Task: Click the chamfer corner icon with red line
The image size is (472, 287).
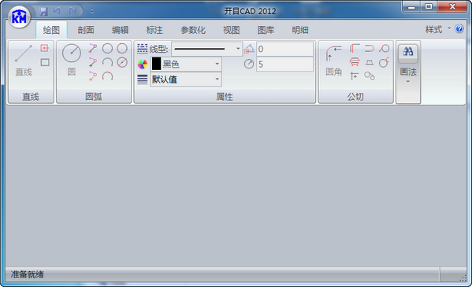Action: 355,49
